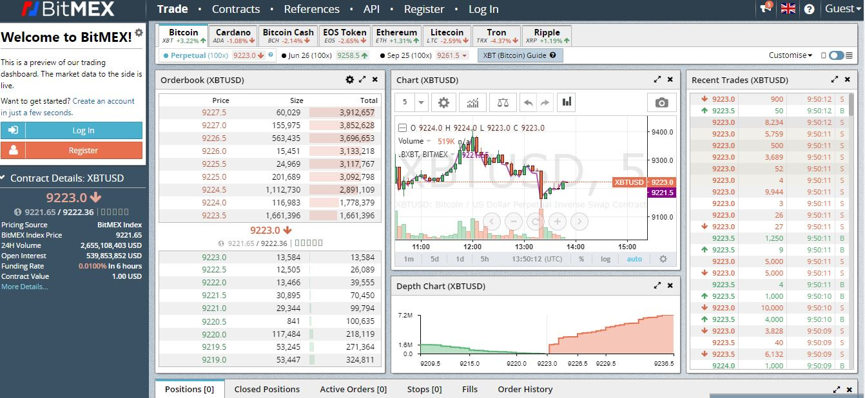Change language via the UK flag
The width and height of the screenshot is (865, 398).
[788, 8]
